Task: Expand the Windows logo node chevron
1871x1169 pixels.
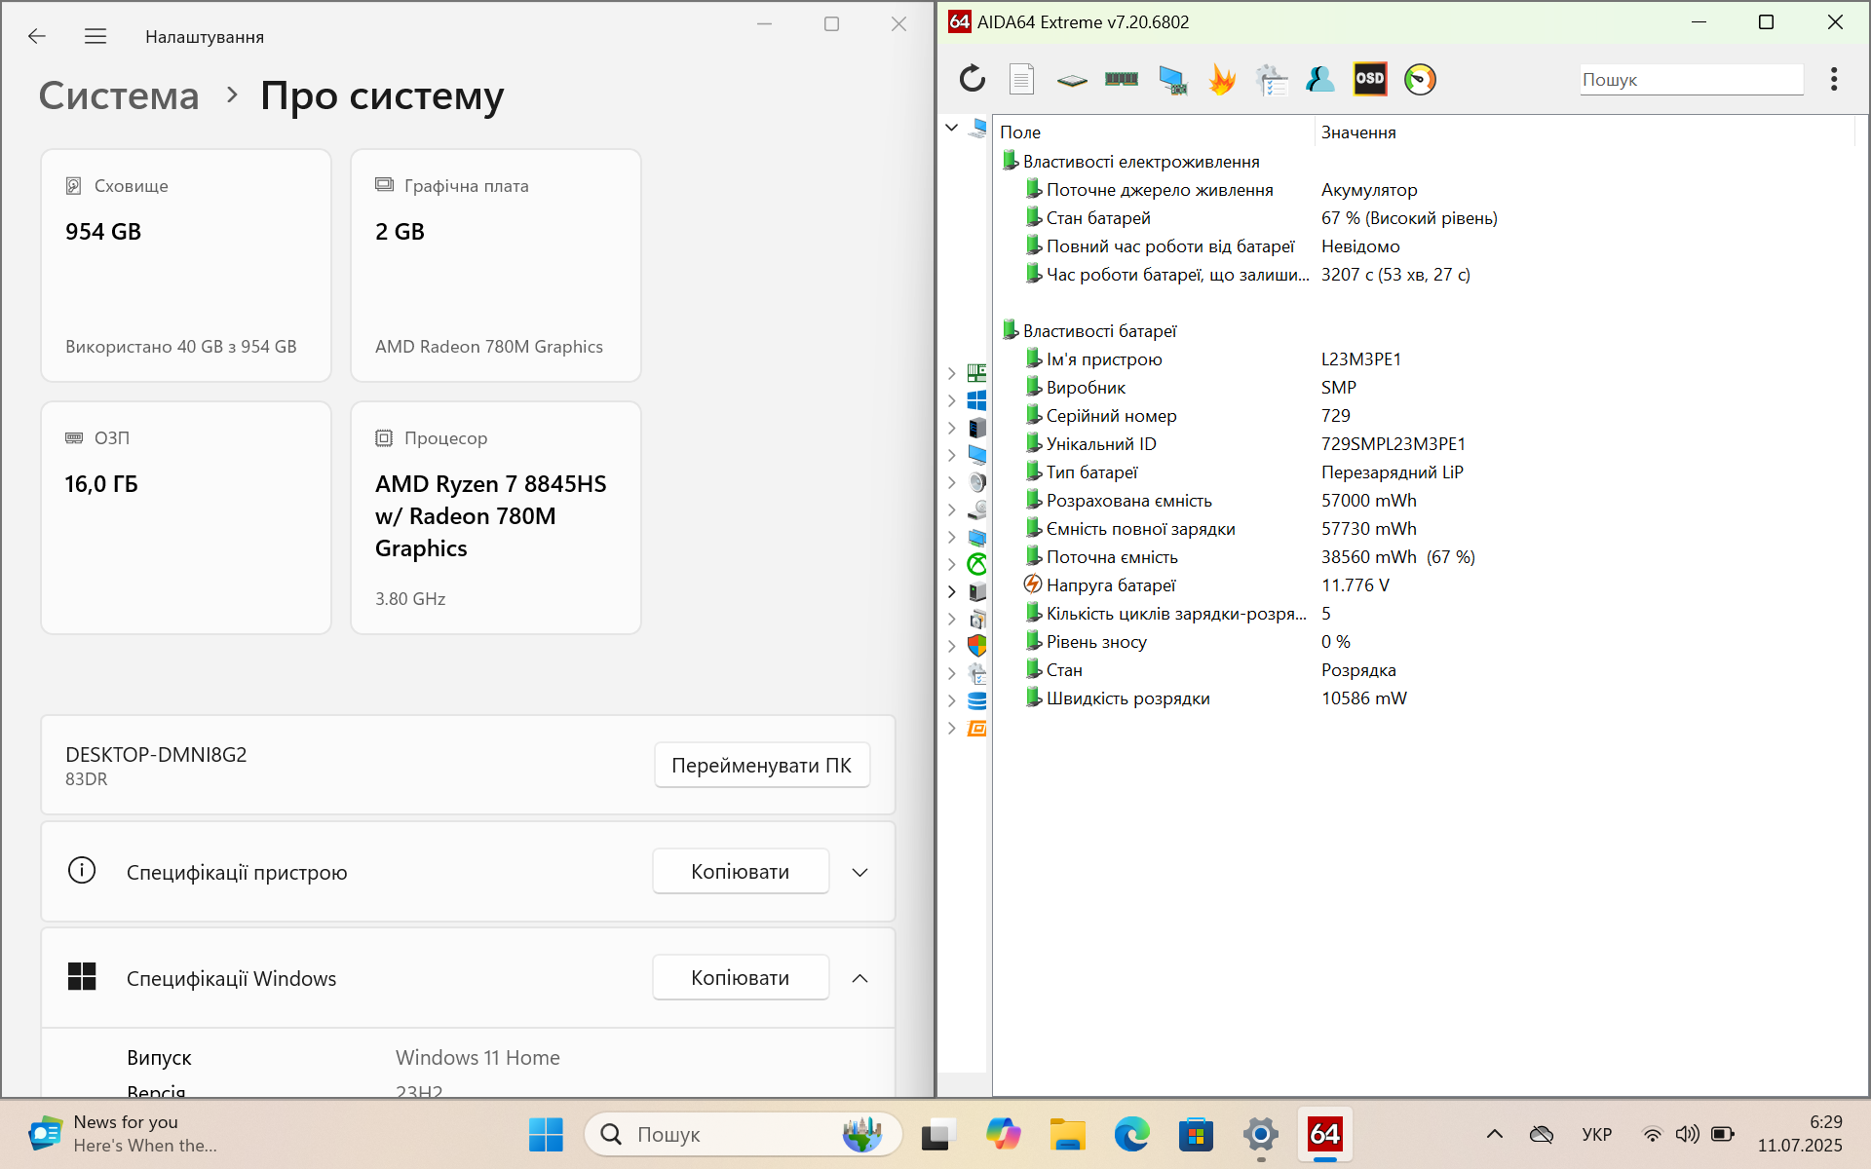Action: 952,400
